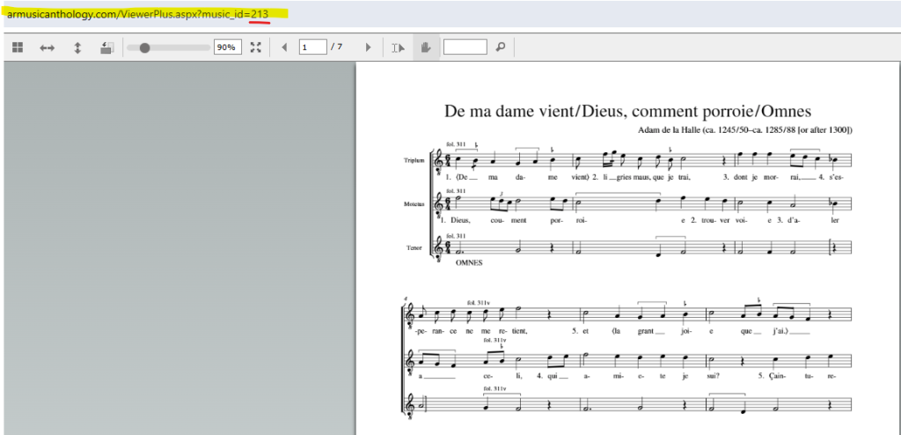Click the Tenor staff label
901x435 pixels.
point(415,248)
